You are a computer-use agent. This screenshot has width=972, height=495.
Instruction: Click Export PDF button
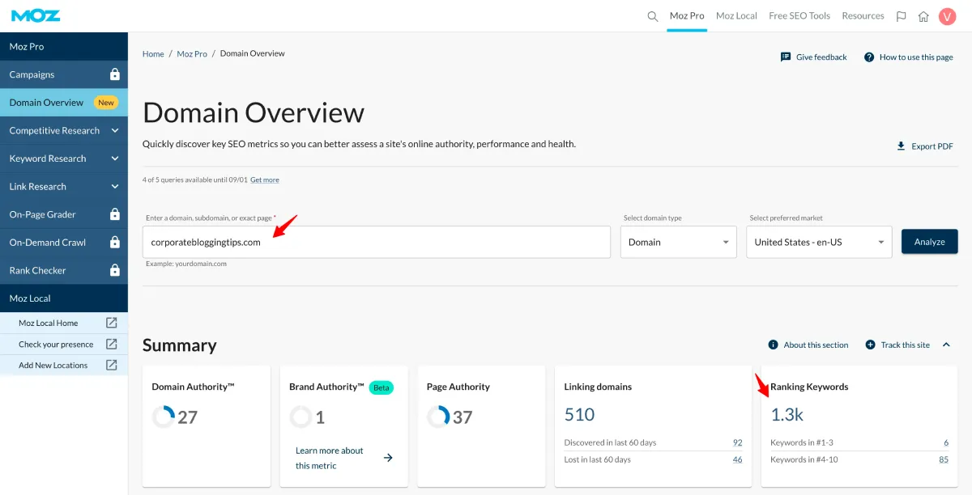[x=924, y=146]
